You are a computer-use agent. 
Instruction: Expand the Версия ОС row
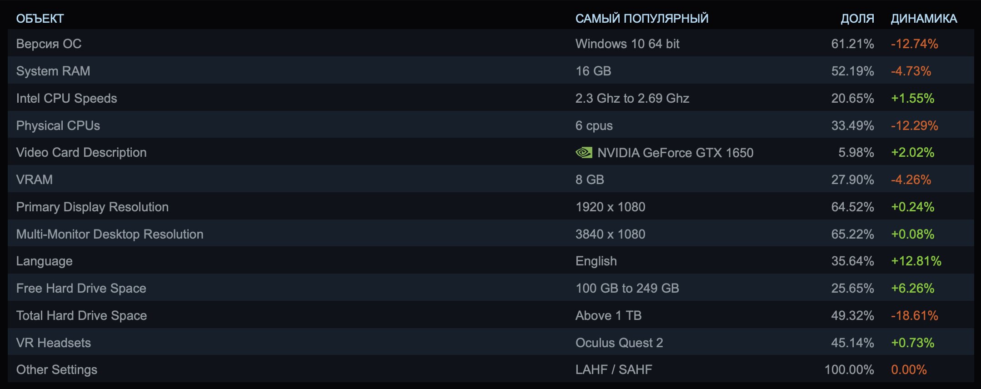coord(490,44)
